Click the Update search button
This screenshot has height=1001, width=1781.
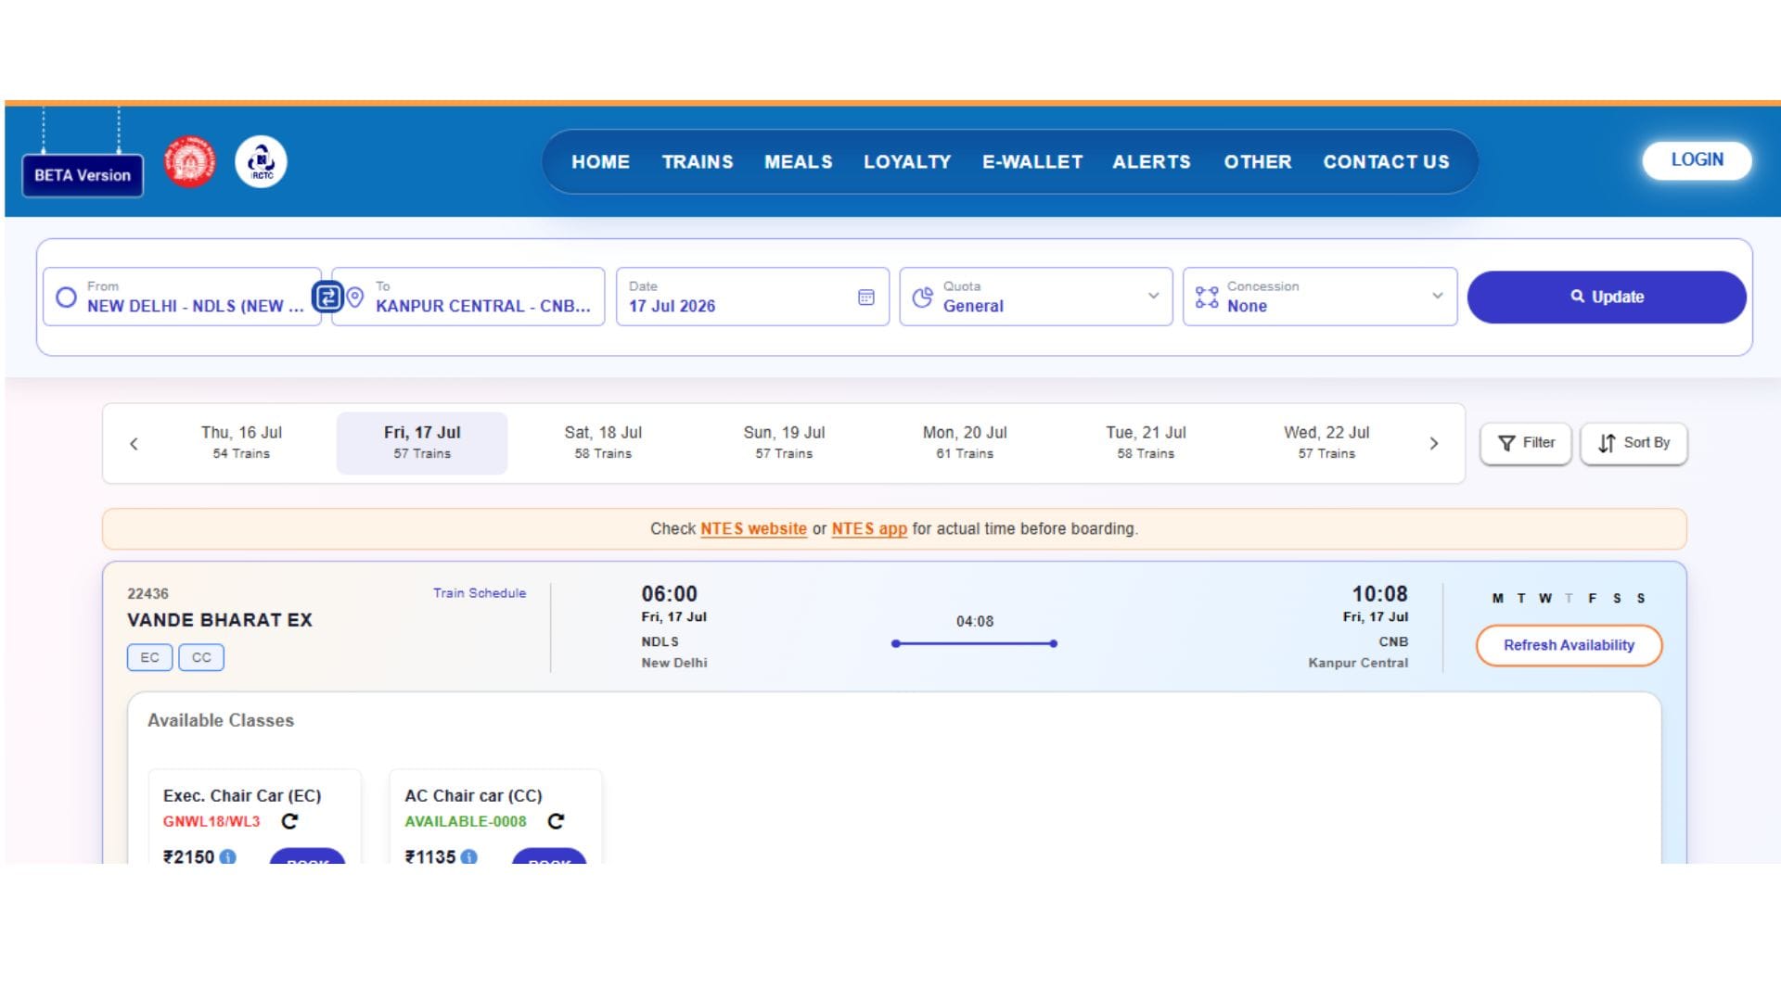[1607, 297]
